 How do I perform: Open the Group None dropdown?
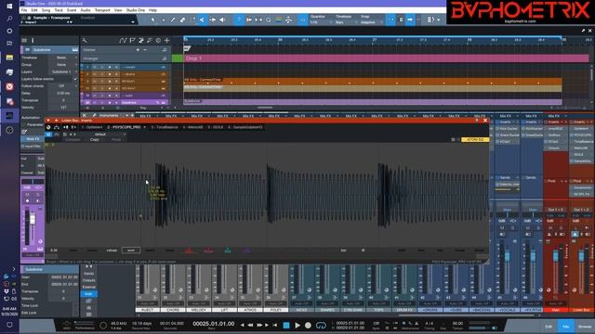64,65
